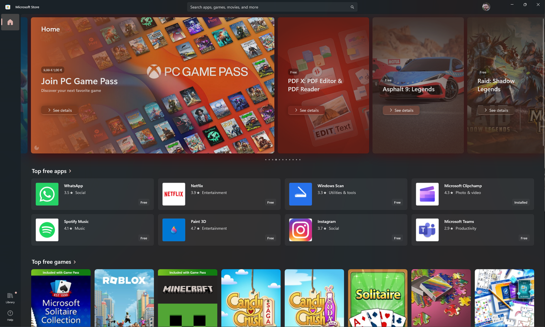Click the Windows Scan app name
The image size is (545, 327).
(x=330, y=186)
